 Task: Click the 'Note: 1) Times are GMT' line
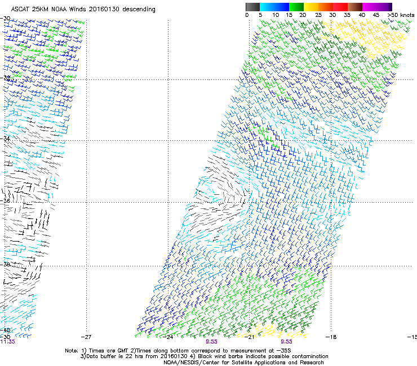(178, 351)
